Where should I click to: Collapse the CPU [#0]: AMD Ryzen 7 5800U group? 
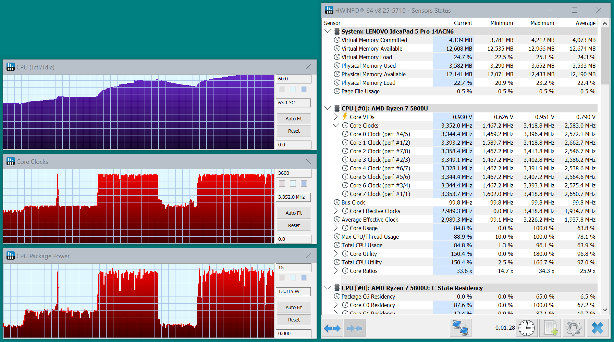[328, 108]
